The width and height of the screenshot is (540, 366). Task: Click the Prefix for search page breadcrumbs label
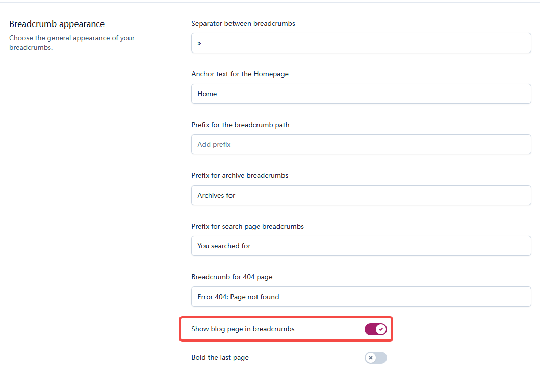click(x=247, y=226)
